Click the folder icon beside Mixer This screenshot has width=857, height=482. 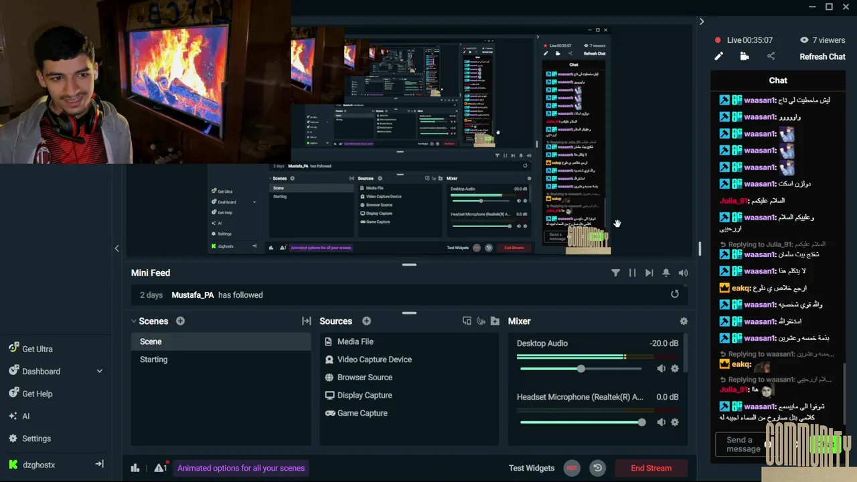[495, 321]
